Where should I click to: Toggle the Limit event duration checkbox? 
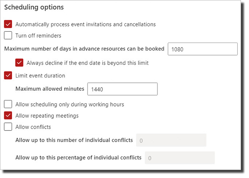click(x=8, y=75)
